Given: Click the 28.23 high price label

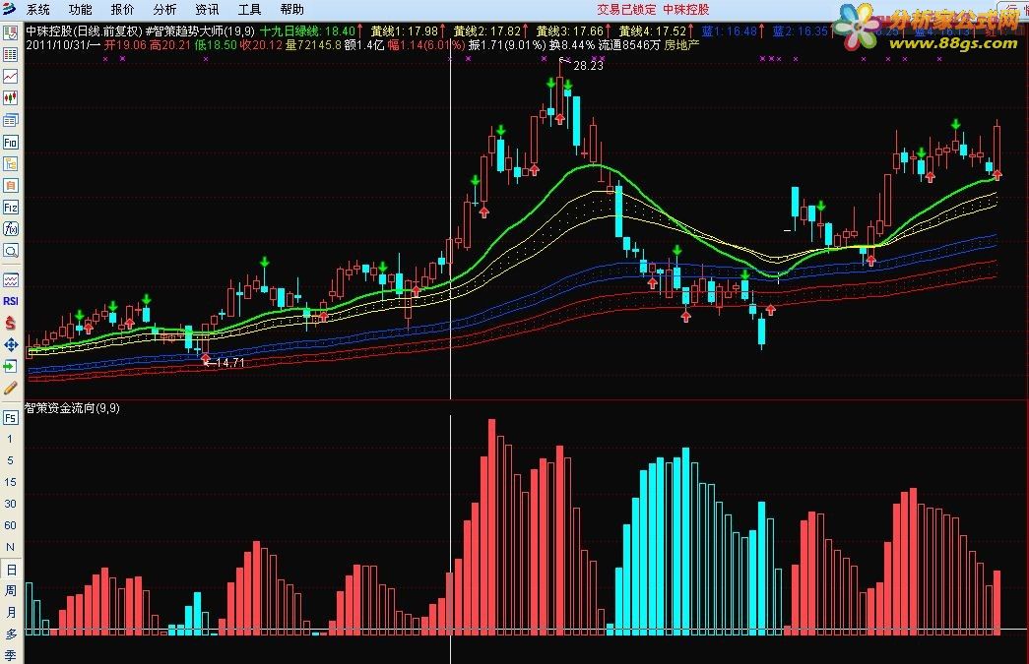Looking at the screenshot, I should coord(588,66).
